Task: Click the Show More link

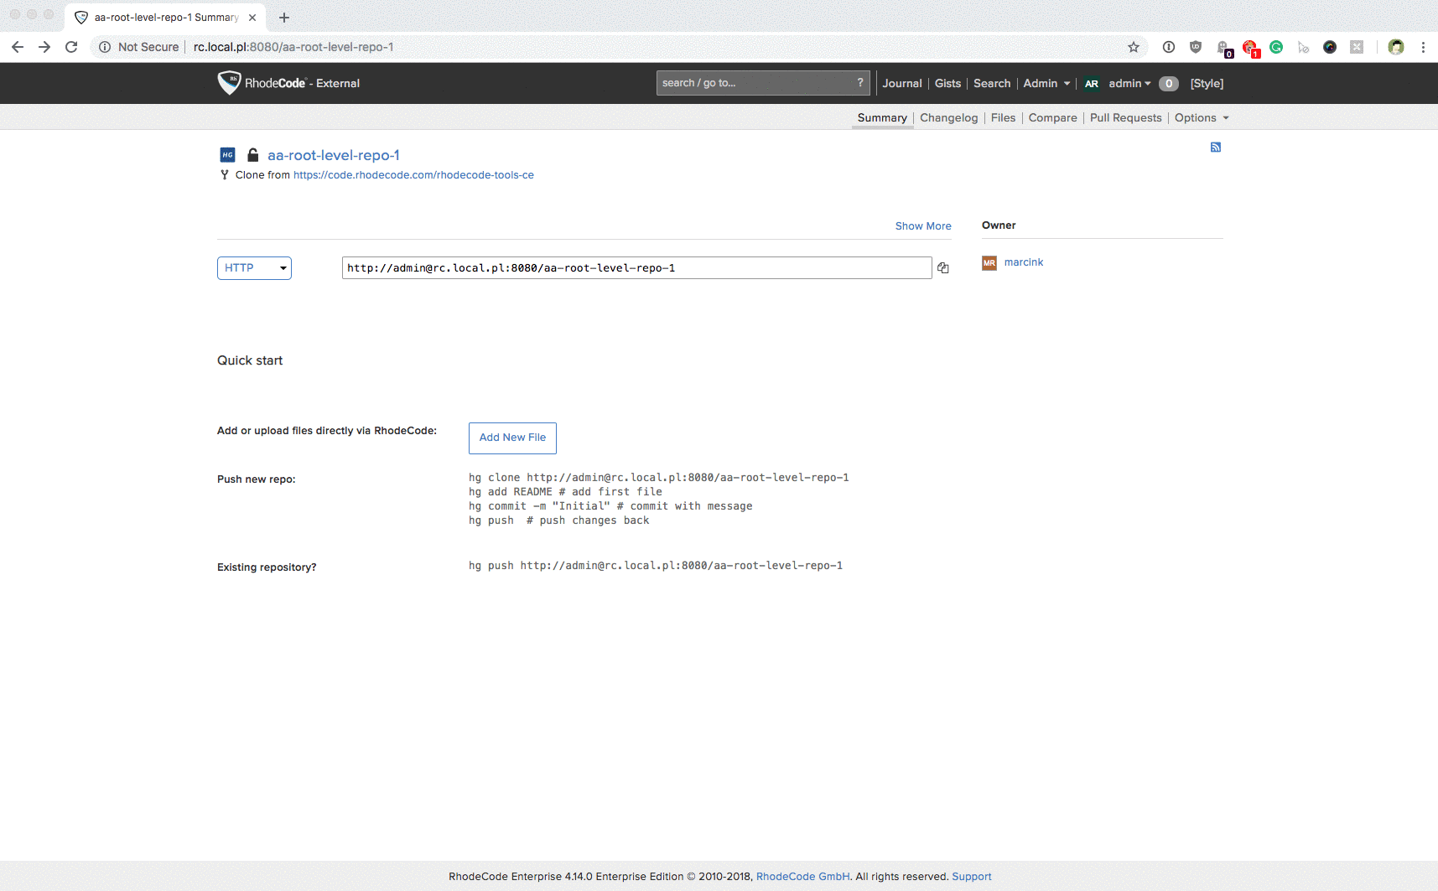Action: 922,226
